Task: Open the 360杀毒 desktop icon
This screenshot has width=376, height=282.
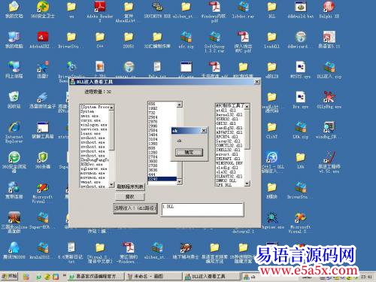Action: pos(43,160)
